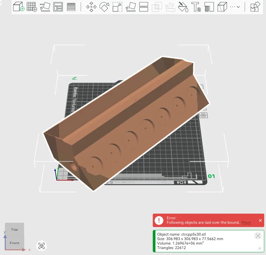Select the brown ctrcpp5x30 model
266x255 pixels.
click(x=127, y=124)
